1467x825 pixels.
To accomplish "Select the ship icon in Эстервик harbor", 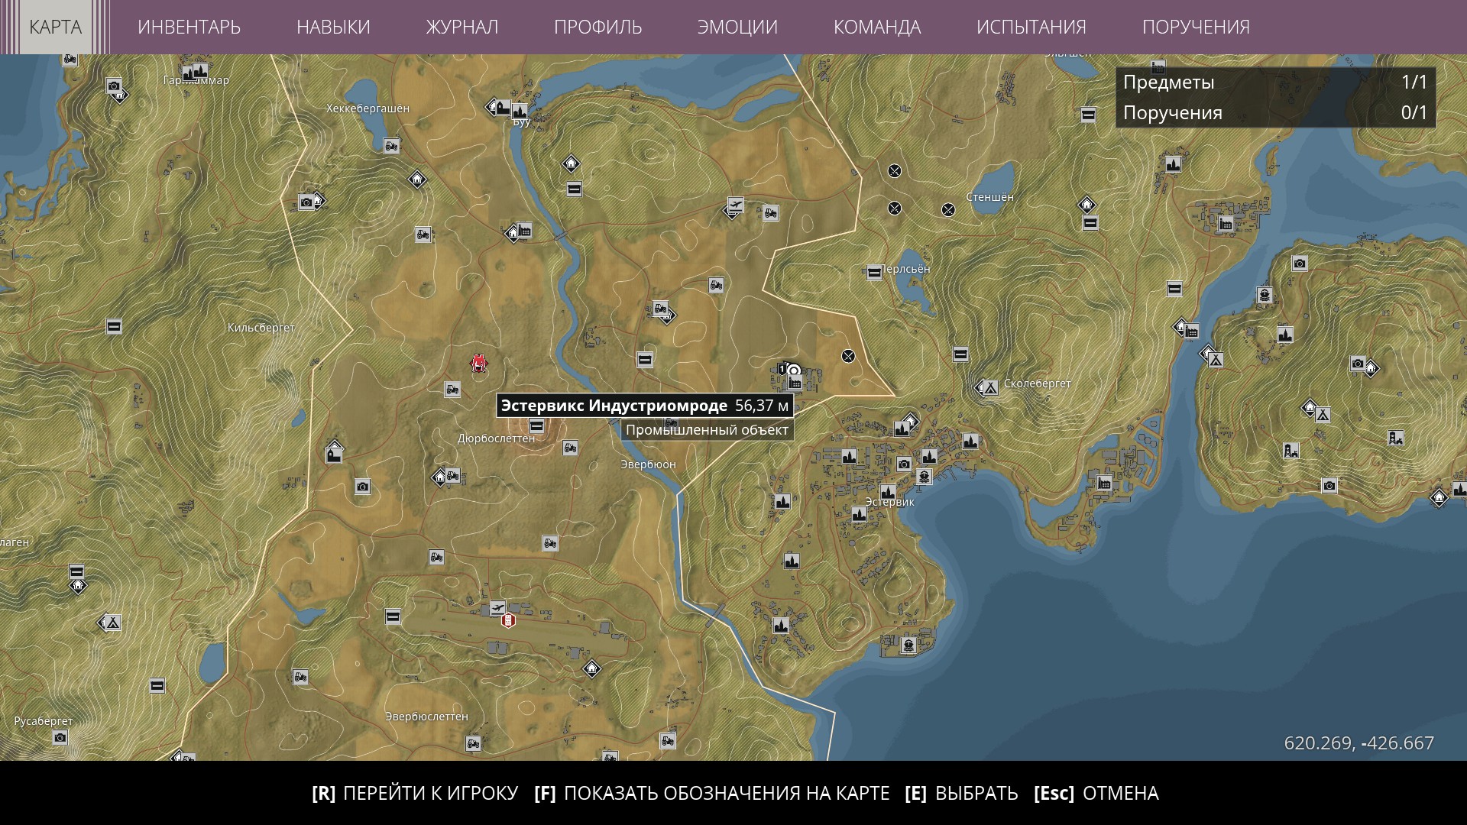I will [924, 477].
